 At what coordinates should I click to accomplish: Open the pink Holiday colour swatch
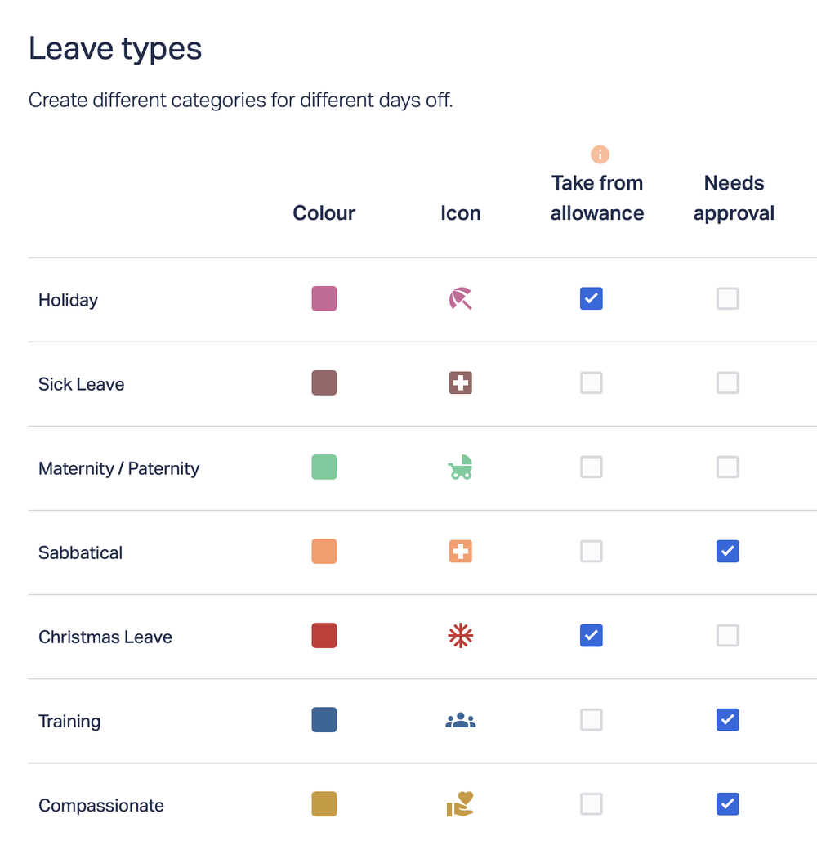coord(324,299)
